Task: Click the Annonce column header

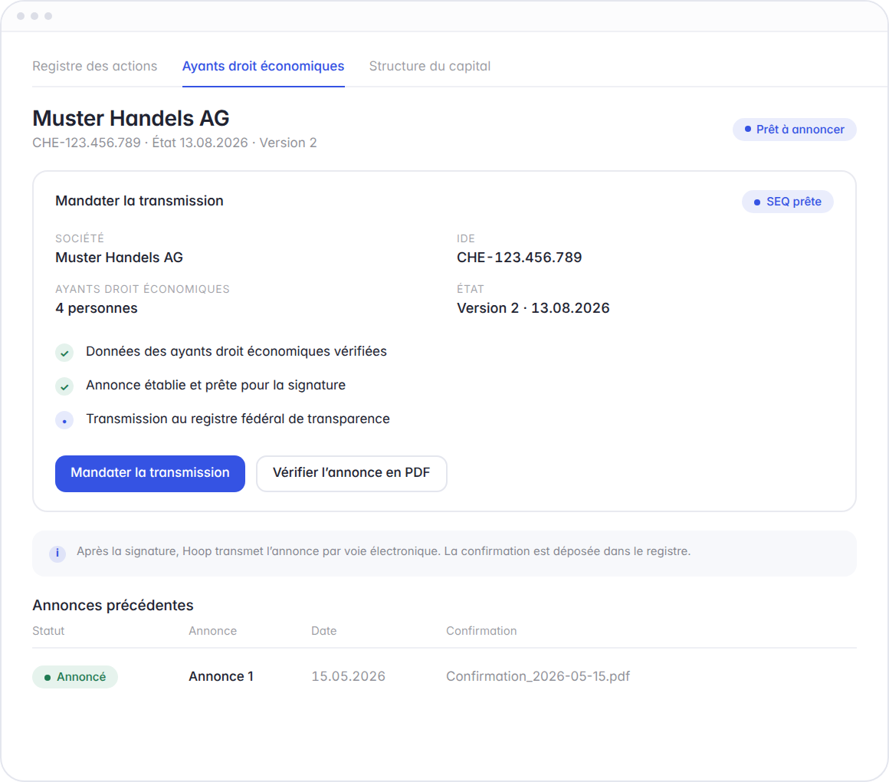Action: [x=212, y=631]
